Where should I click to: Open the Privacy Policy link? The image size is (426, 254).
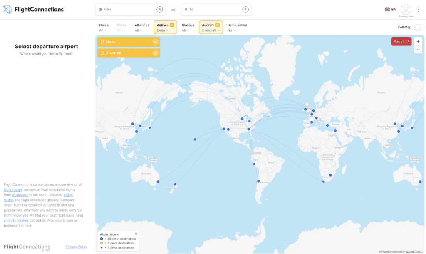click(x=76, y=247)
